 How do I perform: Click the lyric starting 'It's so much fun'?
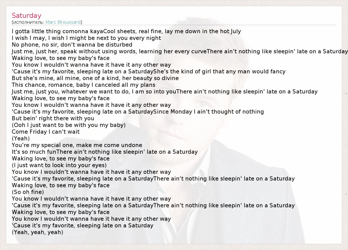pos(105,152)
